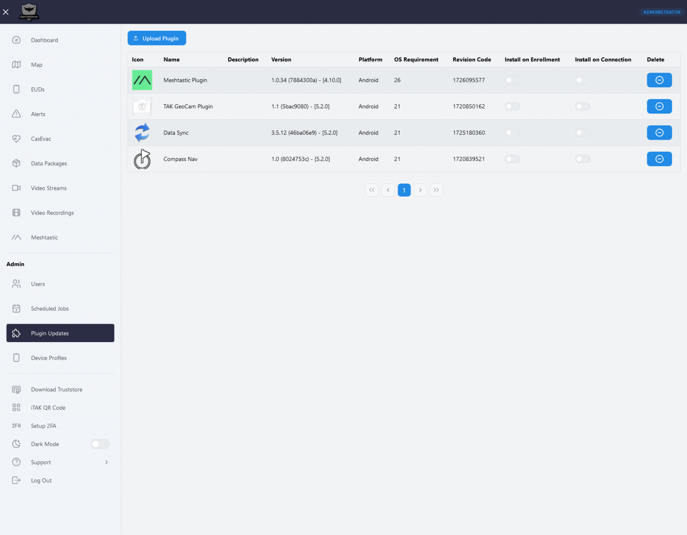Go to the next page of plugins
This screenshot has width=687, height=535.
[x=420, y=190]
